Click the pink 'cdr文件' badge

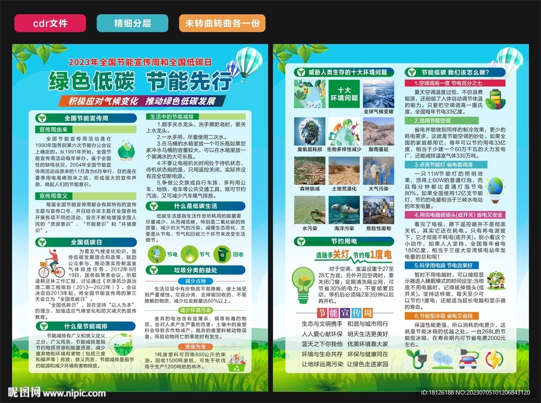[x=50, y=23]
